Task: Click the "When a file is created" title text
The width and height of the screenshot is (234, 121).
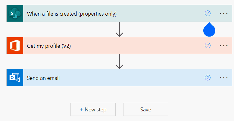Action: pyautogui.click(x=72, y=14)
